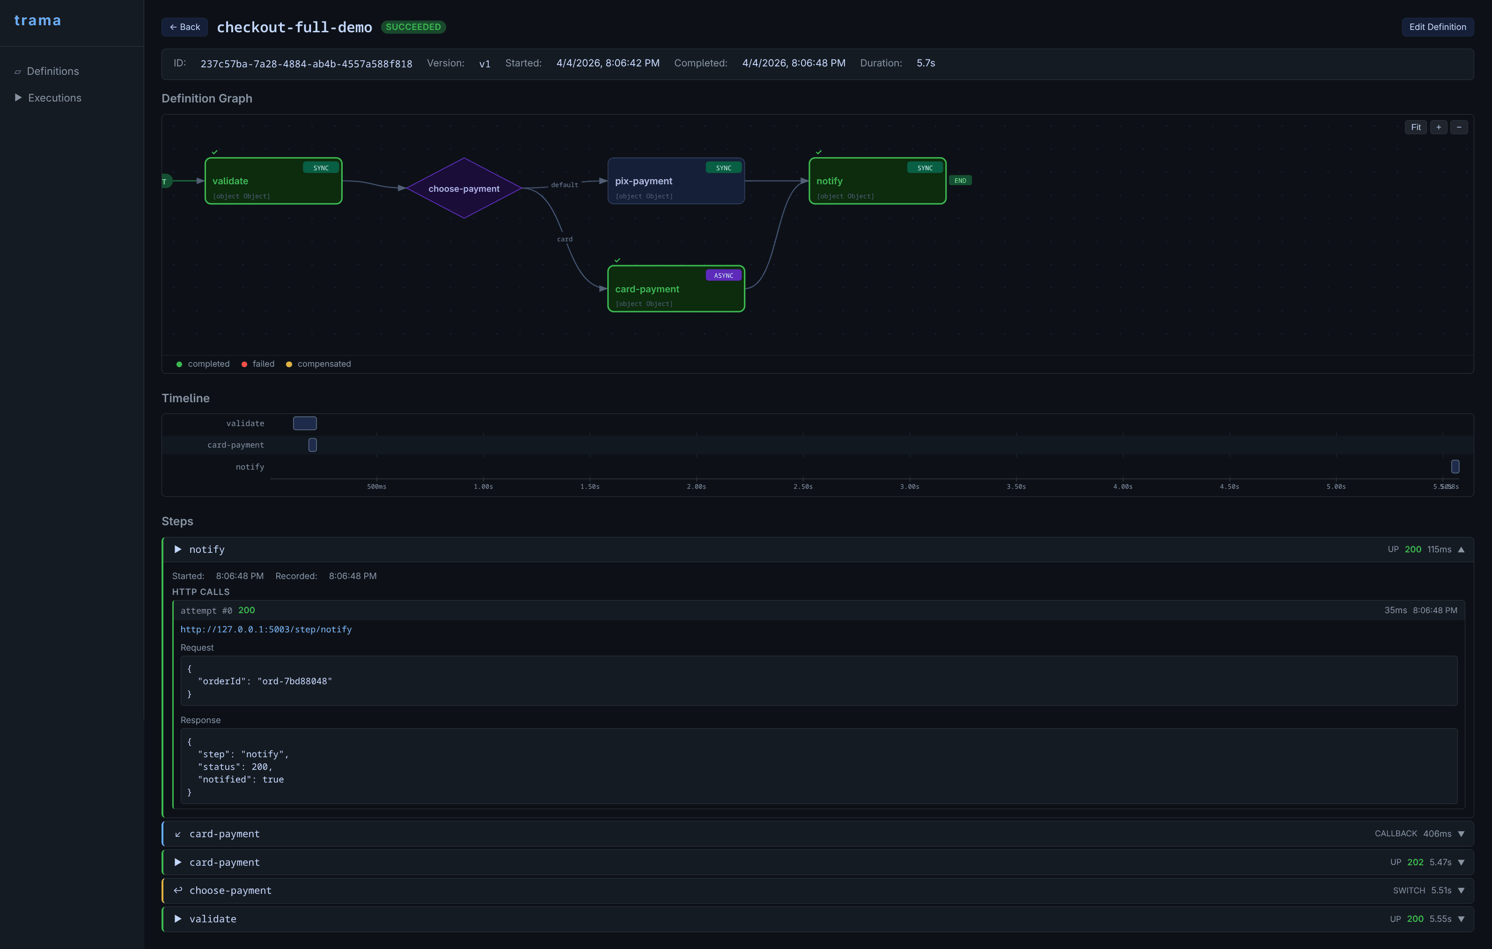Click the checkmark above notify node
The image size is (1492, 949).
click(818, 152)
